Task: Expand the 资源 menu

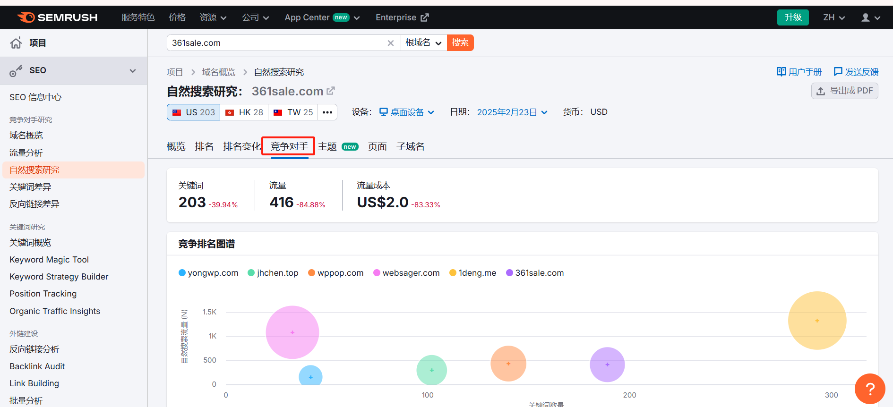Action: (213, 17)
